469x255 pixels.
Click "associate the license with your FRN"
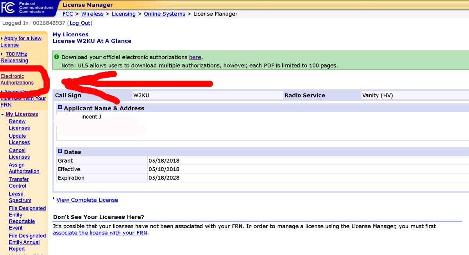pos(100,233)
